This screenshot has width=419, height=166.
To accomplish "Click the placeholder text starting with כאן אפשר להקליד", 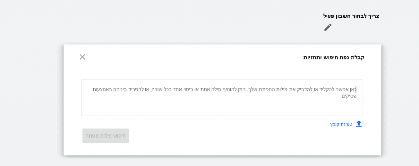I will tap(225, 93).
